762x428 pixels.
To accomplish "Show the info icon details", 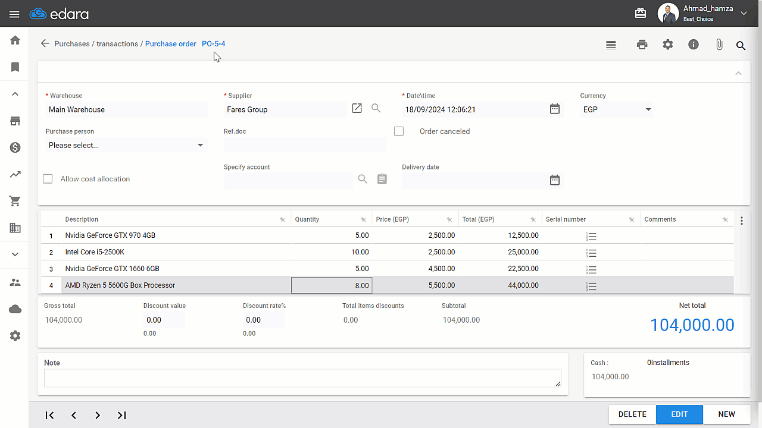I will click(694, 45).
